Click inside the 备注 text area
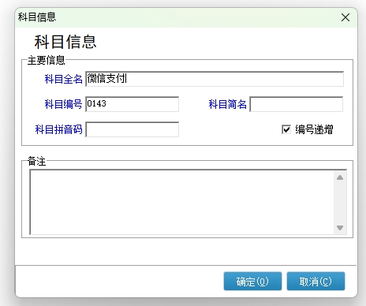 click(x=182, y=202)
